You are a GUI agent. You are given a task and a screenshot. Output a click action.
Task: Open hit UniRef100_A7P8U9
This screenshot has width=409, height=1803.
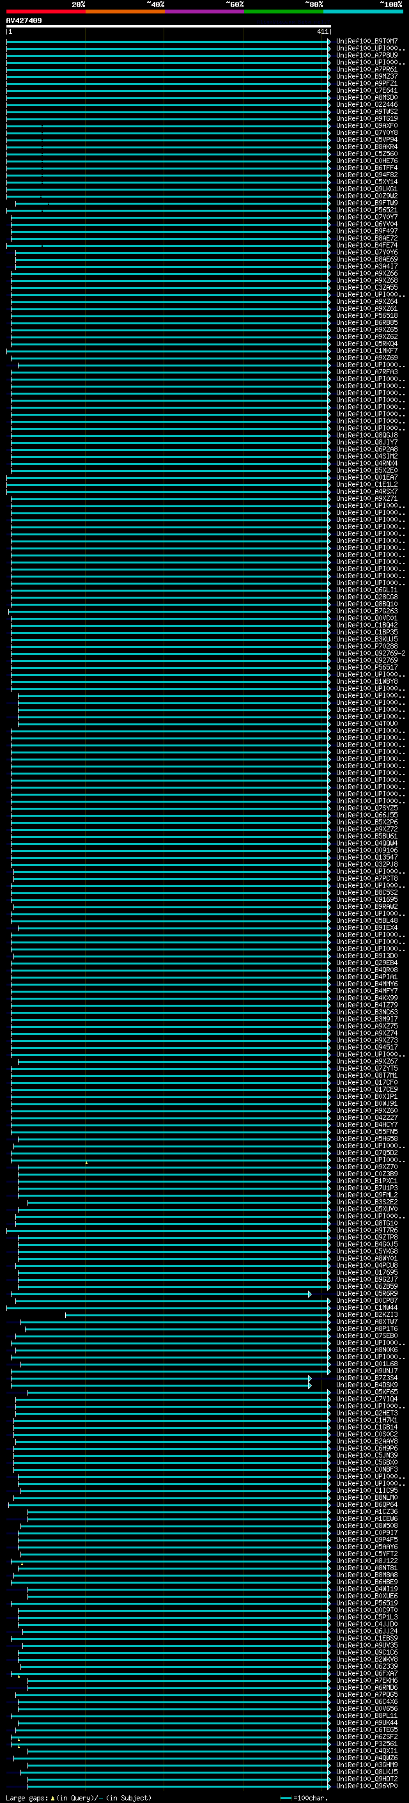point(367,55)
